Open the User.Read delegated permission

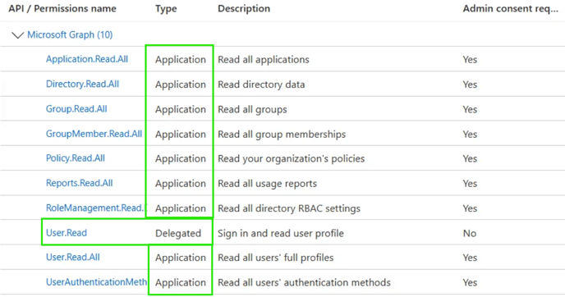[67, 232]
